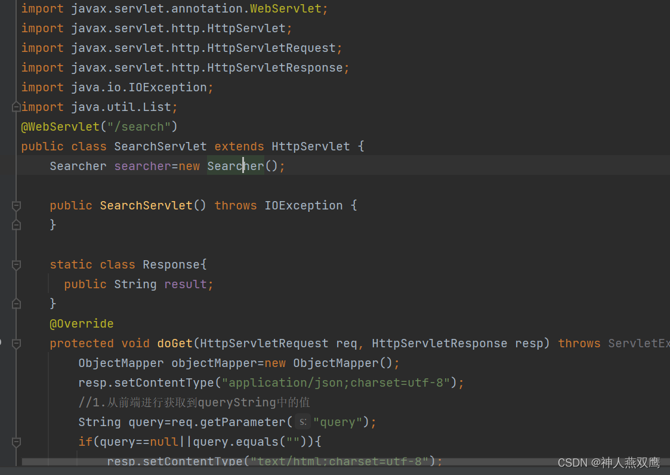Click "application/json;charset=utf-8" string

tap(336, 383)
